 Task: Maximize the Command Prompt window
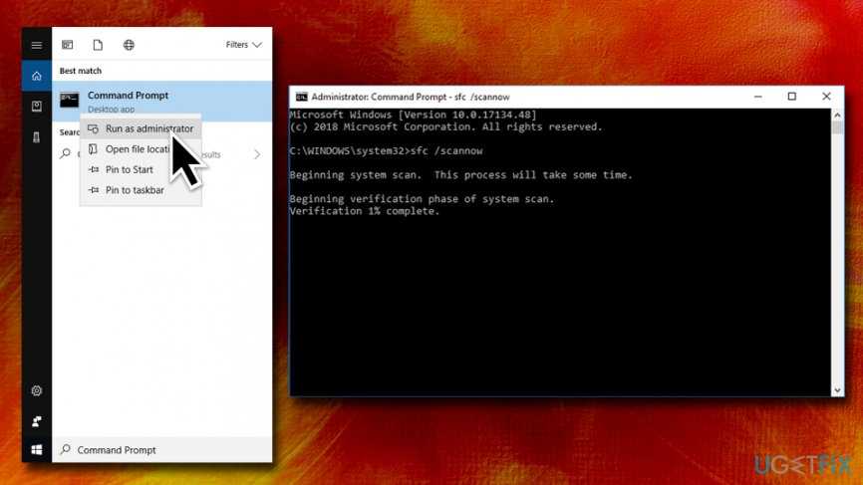[791, 97]
